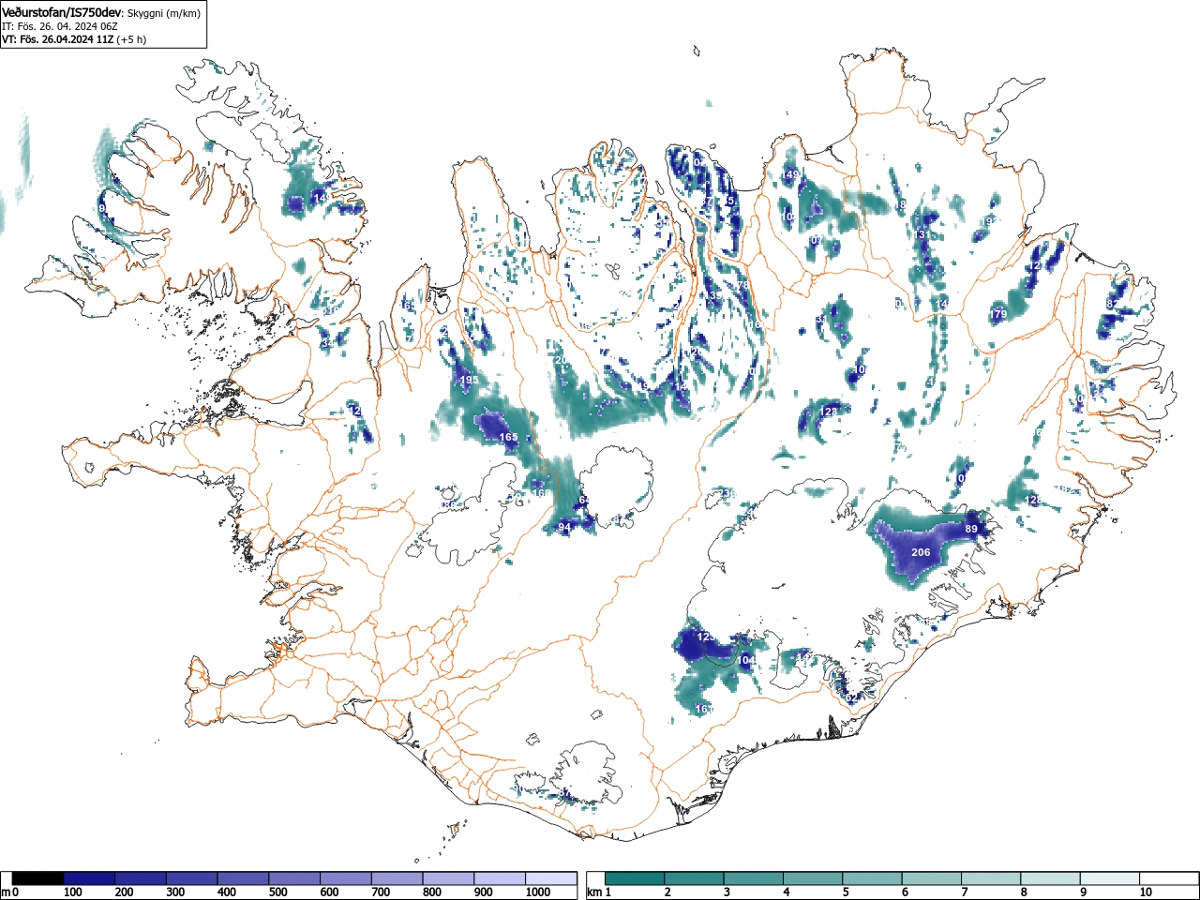
Task: Pick the 3–4 km teal legend swatch
Action: click(x=754, y=878)
